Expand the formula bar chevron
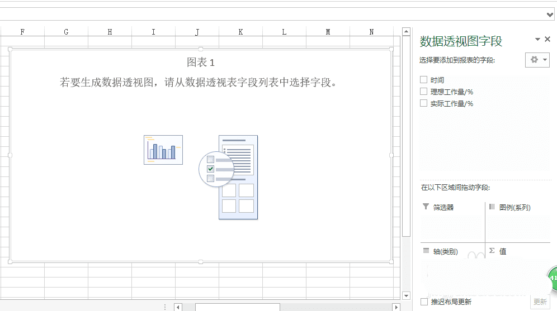Screen dimensions: 557x311 tap(550, 15)
